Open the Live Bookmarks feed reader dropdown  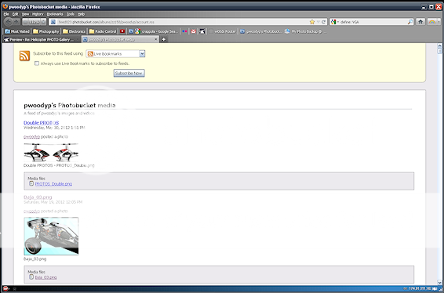pyautogui.click(x=115, y=54)
